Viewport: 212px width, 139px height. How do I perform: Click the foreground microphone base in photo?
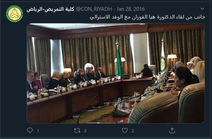coord(120,114)
